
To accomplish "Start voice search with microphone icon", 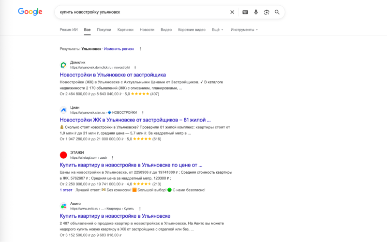I will click(x=256, y=12).
